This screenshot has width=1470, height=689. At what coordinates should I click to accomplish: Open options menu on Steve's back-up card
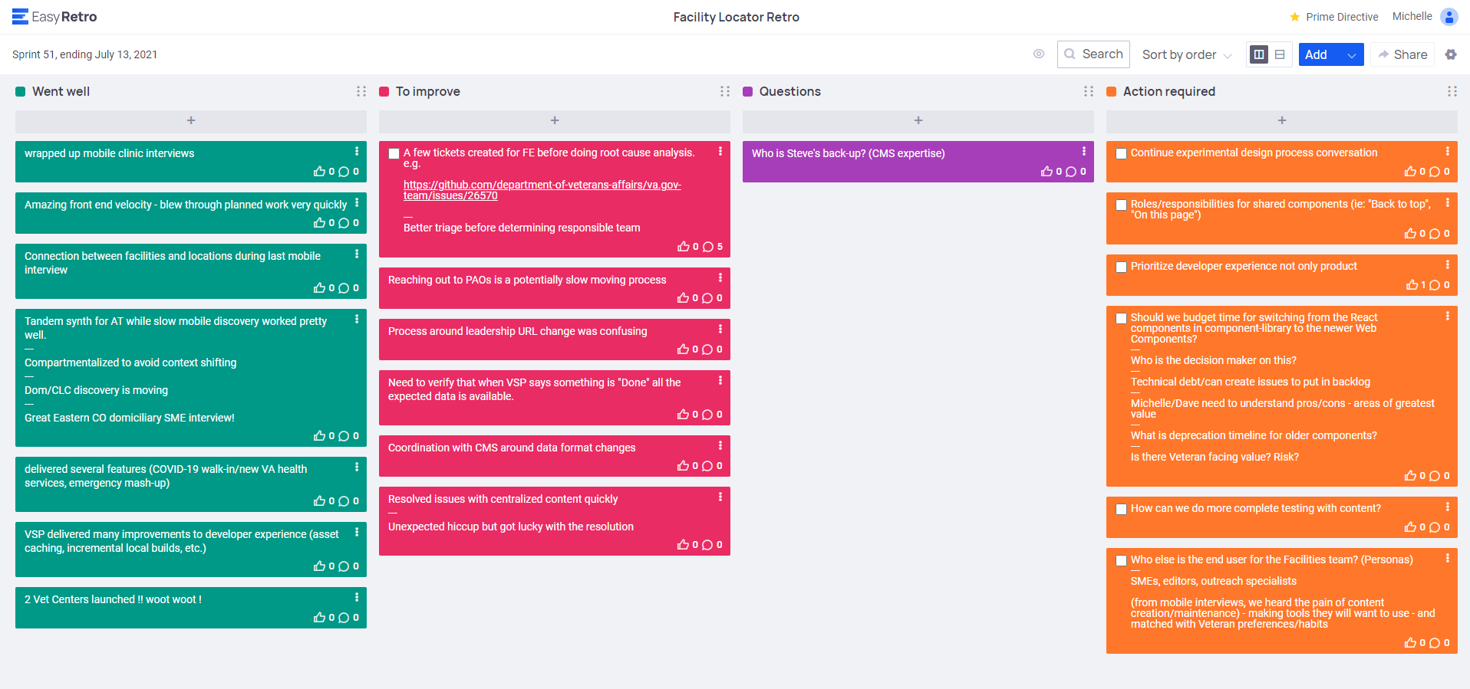tap(1083, 152)
